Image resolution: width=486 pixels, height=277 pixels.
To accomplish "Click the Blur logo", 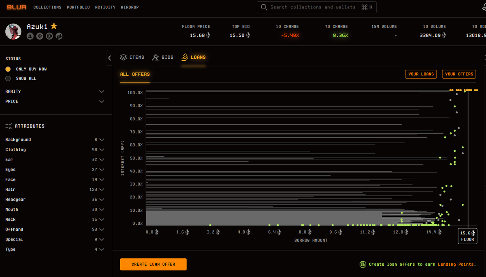I will click(17, 7).
